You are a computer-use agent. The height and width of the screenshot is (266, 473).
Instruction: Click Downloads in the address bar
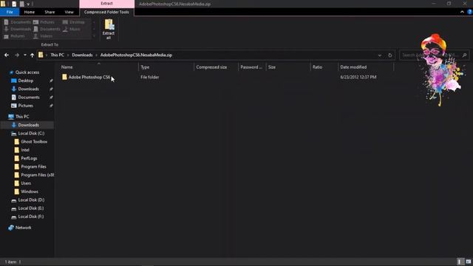click(x=82, y=55)
